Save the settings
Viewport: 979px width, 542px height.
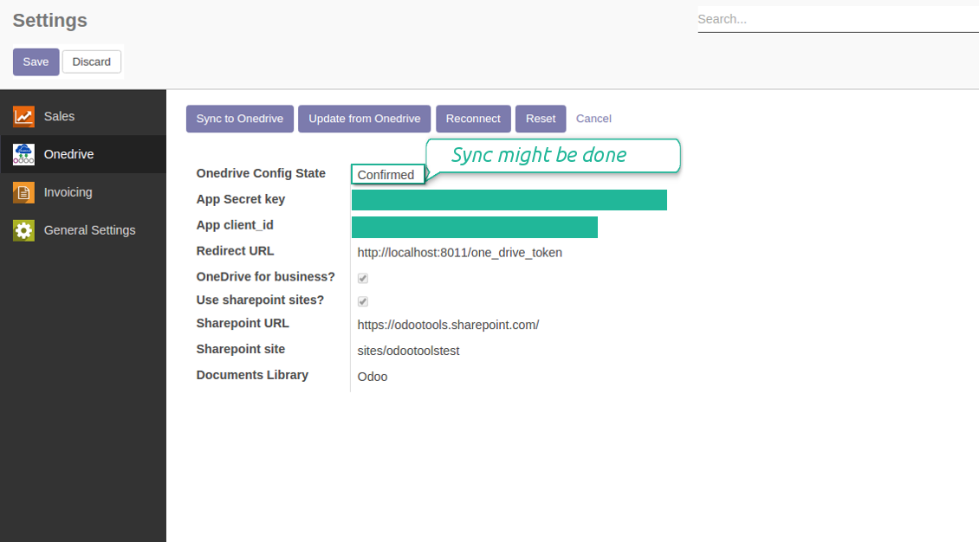[36, 61]
